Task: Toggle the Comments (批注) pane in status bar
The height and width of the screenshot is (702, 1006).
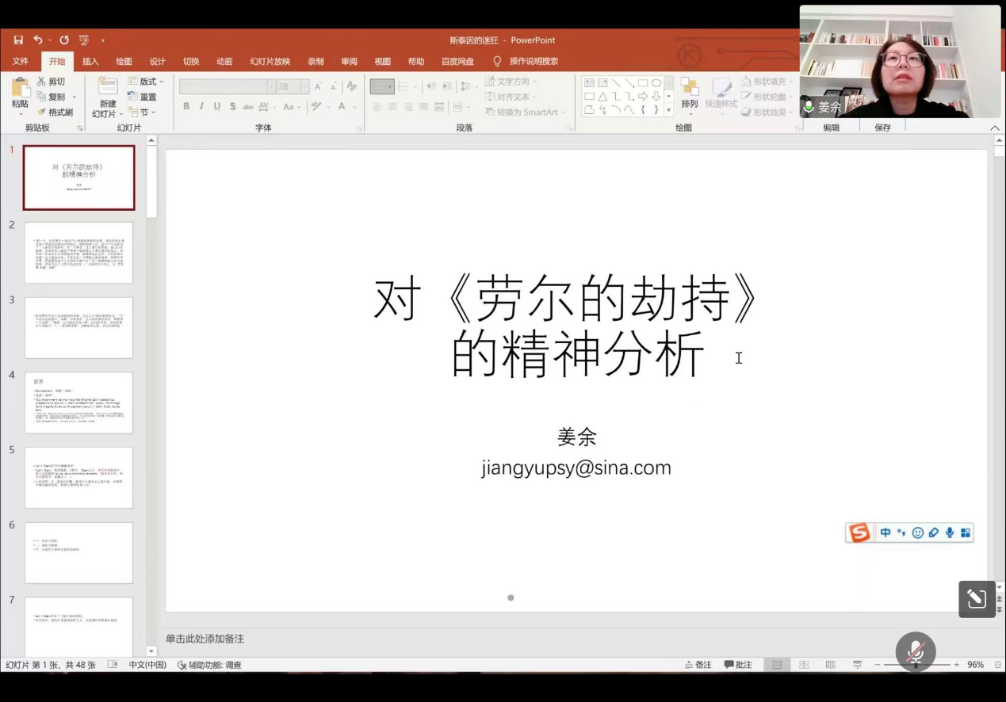Action: pos(738,665)
